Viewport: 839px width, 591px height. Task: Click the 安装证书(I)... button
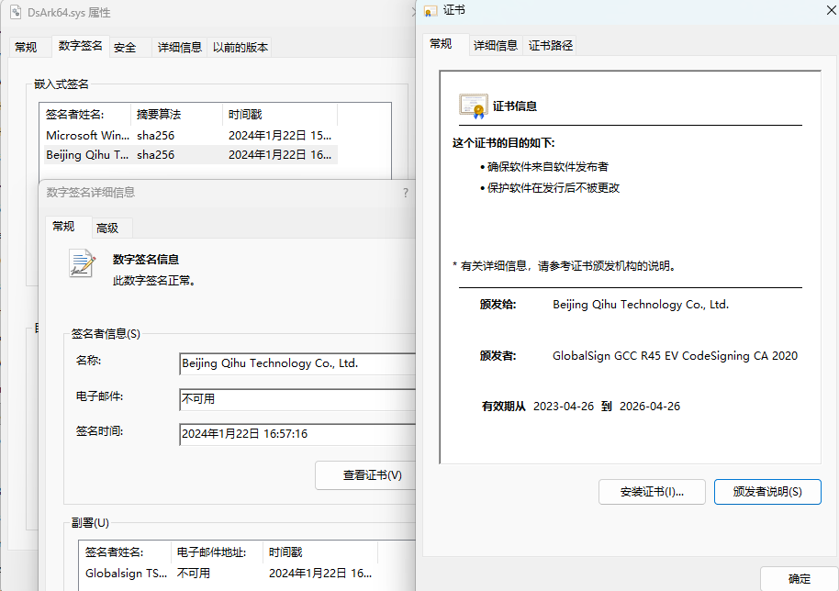pyautogui.click(x=652, y=492)
